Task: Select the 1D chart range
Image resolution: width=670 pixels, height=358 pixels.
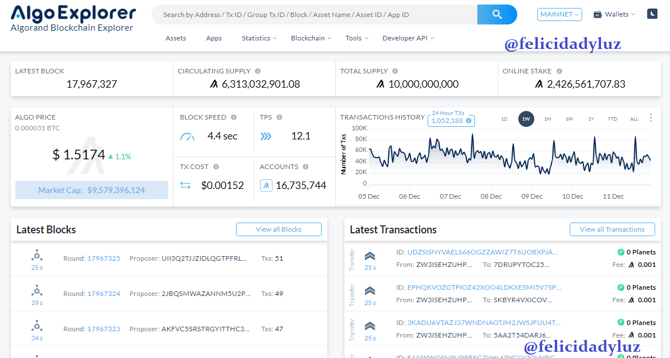Action: (504, 119)
